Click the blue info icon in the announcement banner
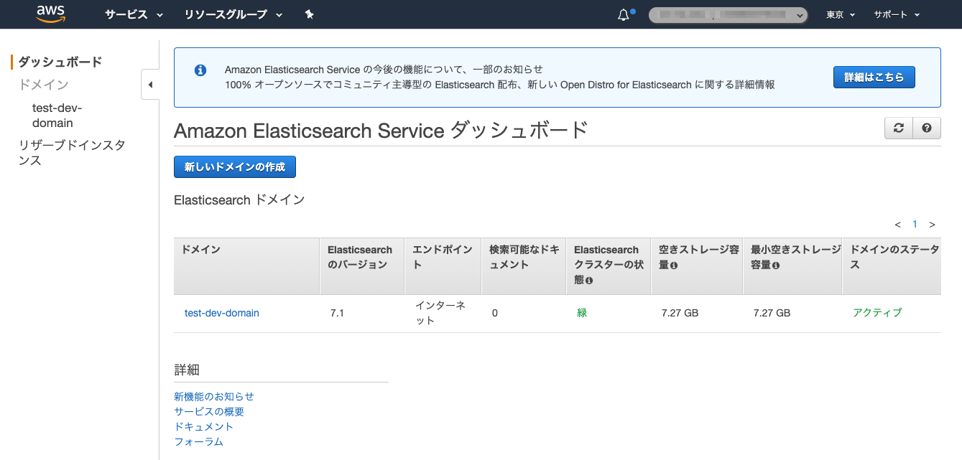The image size is (962, 460). [200, 69]
